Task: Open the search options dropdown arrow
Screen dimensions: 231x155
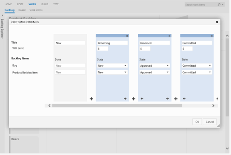Action: [x=223, y=4]
